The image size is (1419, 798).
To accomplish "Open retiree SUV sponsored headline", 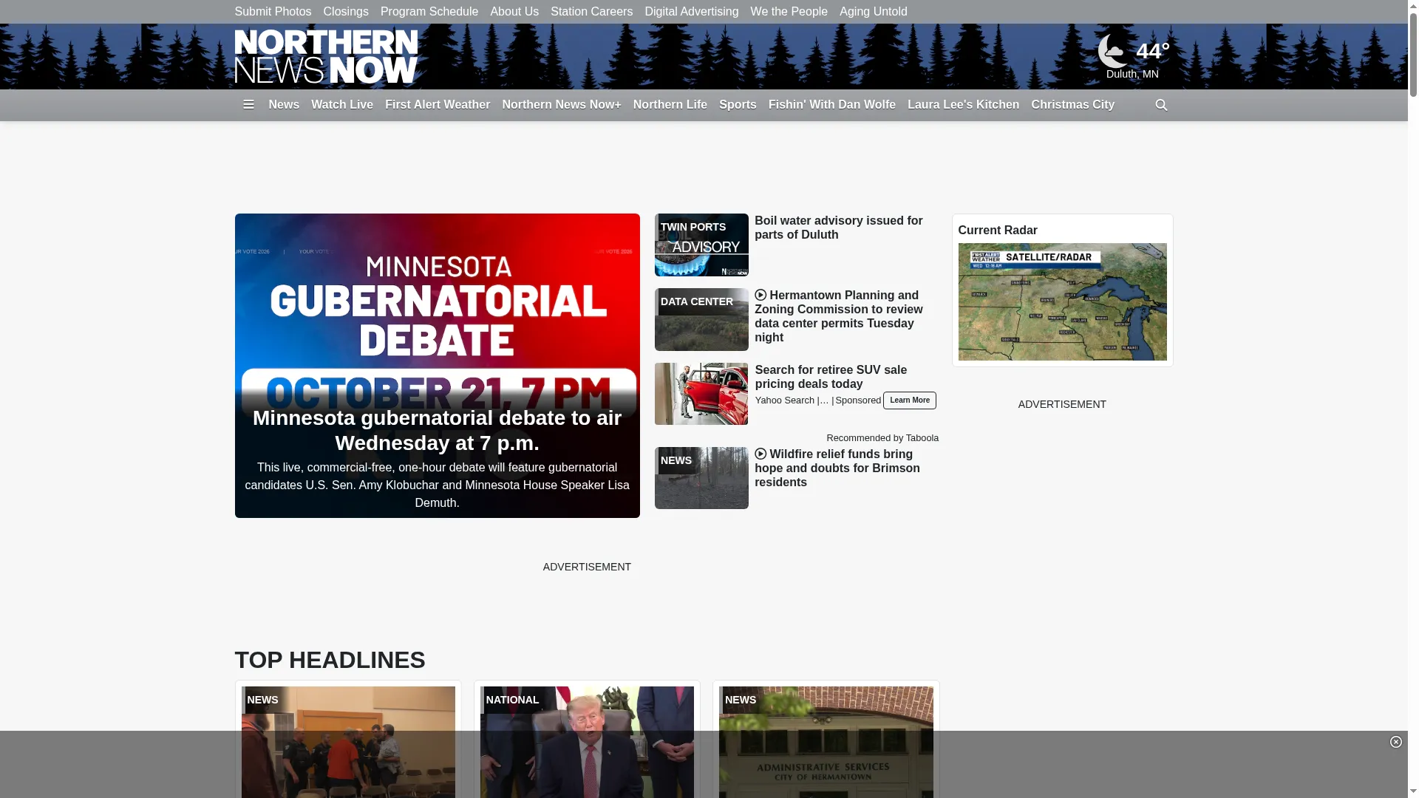I will pyautogui.click(x=831, y=377).
